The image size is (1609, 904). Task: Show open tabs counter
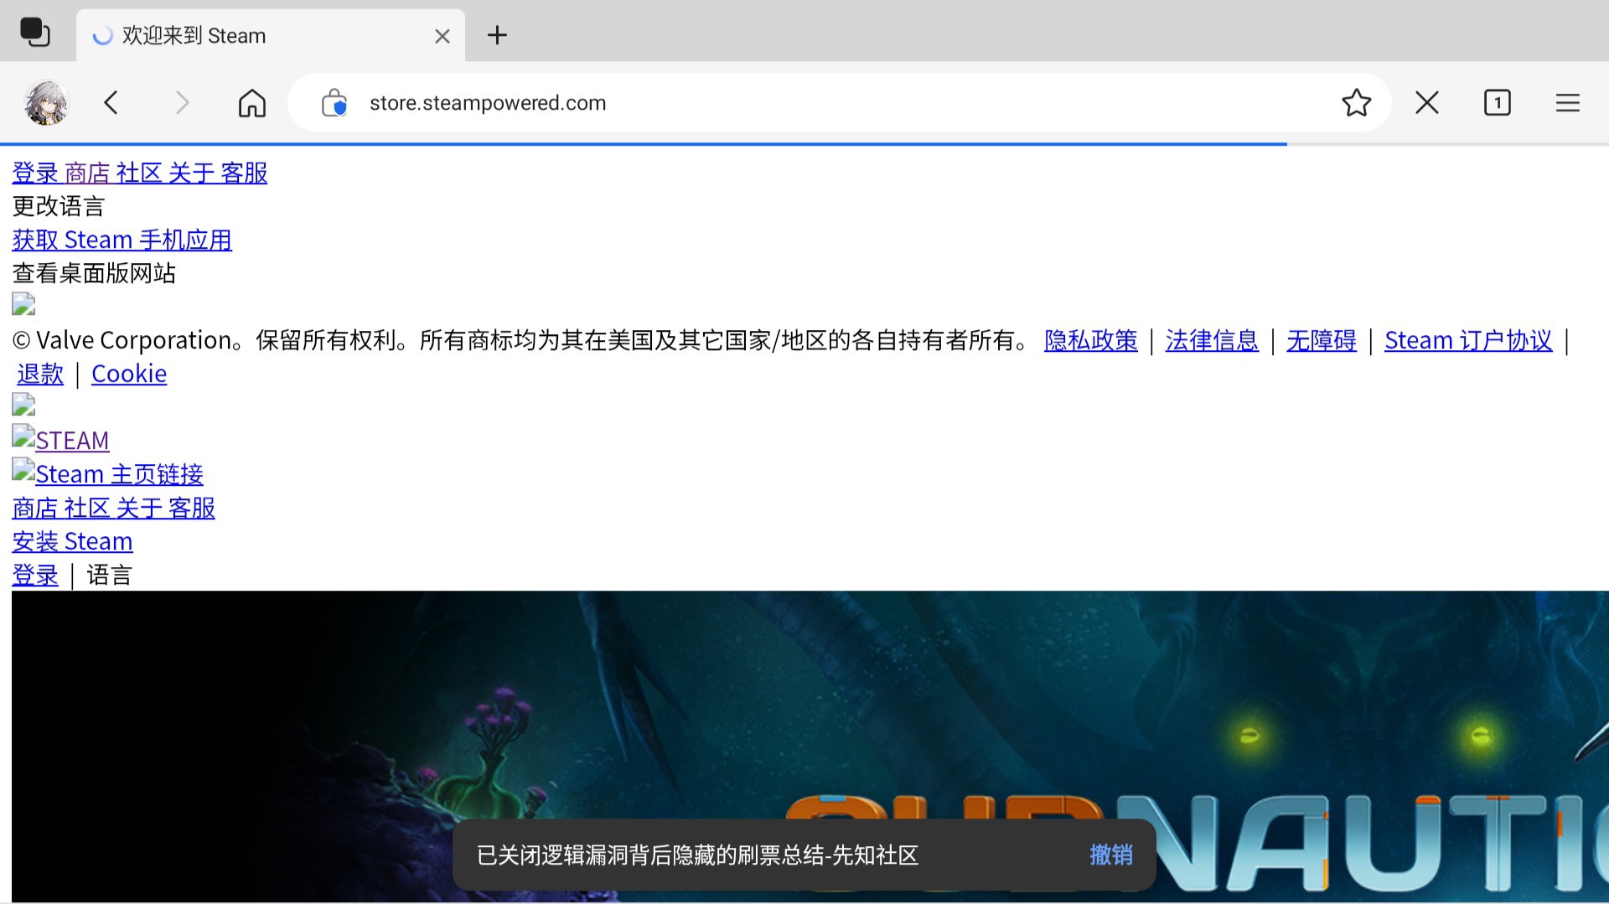1498,103
